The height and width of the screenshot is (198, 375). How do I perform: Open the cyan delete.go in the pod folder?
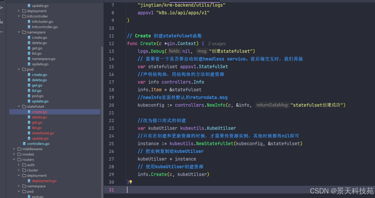(x=39, y=80)
